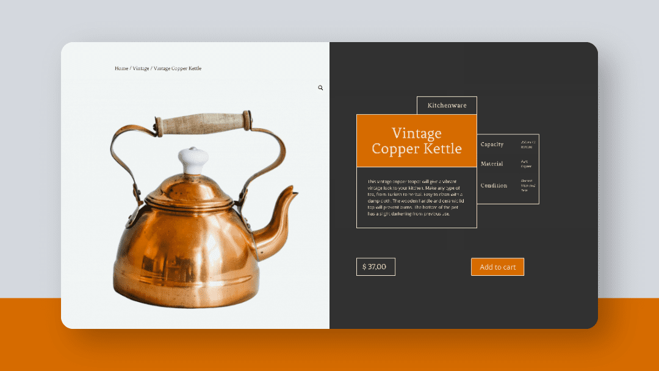Screen dimensions: 659x371
Task: Click the Vintage Copper Kettle title banner
Action: point(417,141)
